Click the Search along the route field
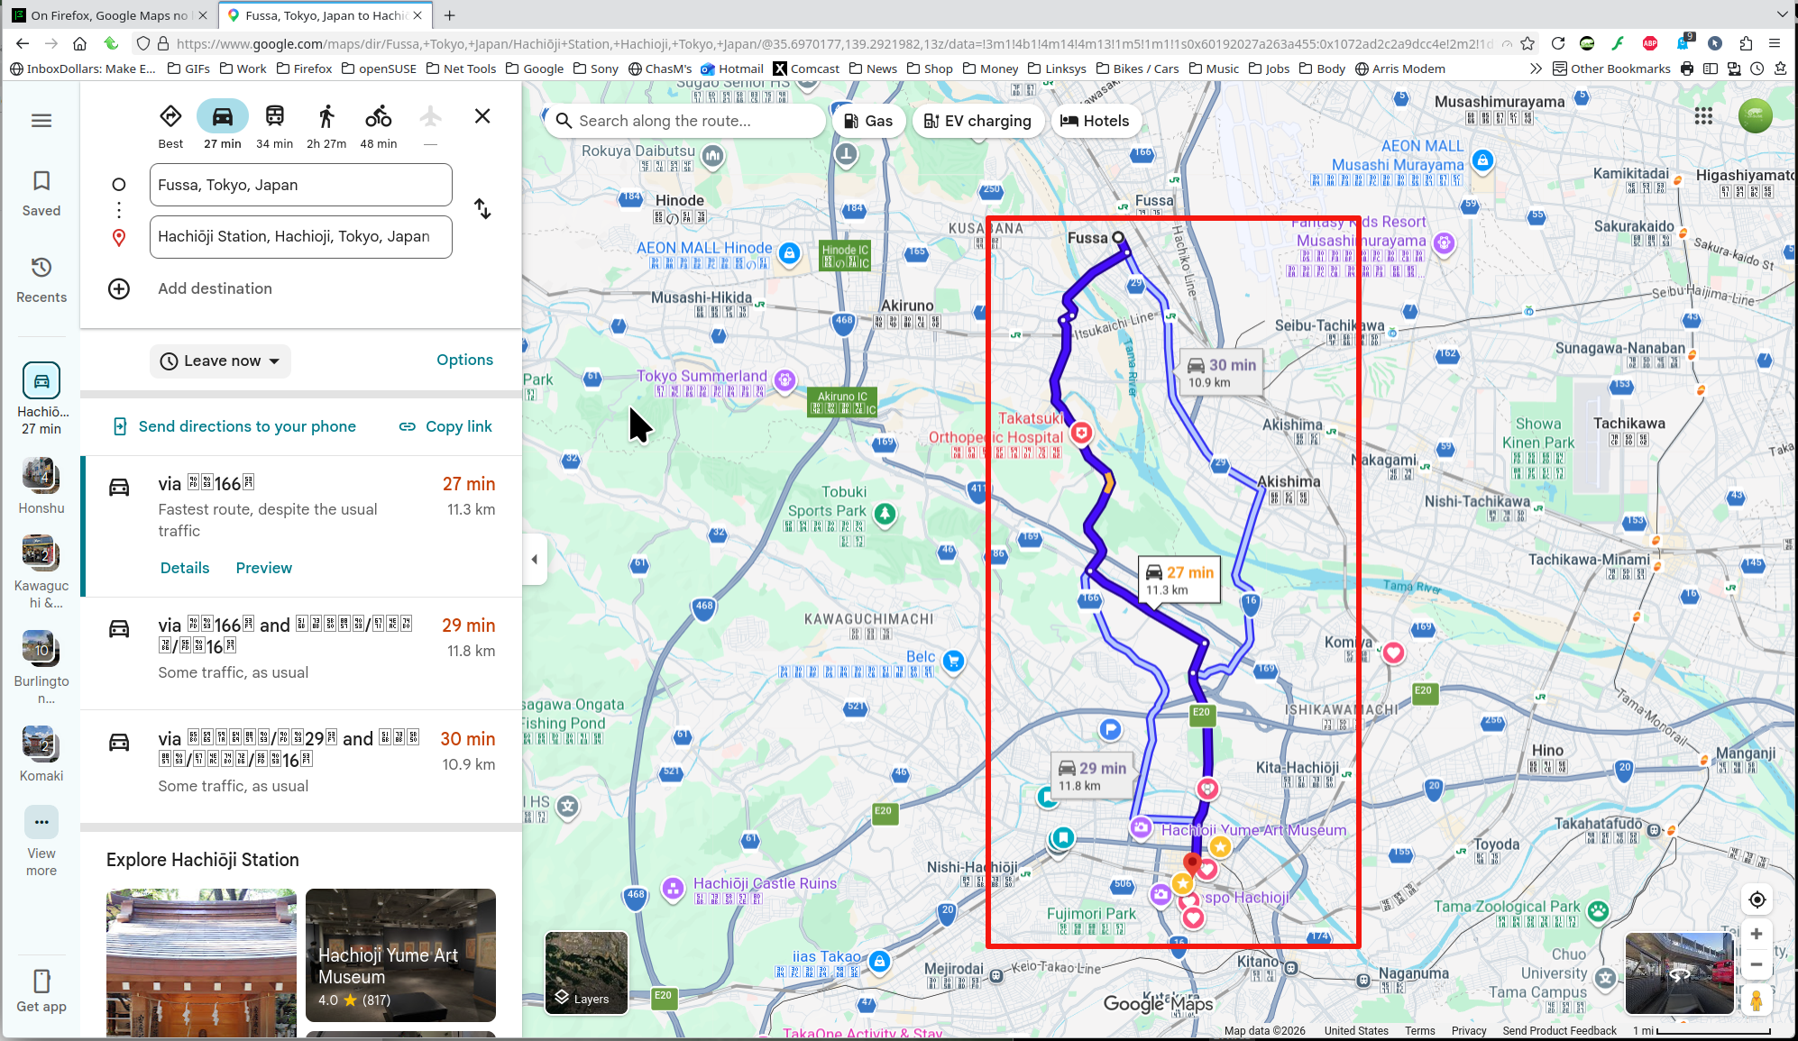Viewport: 1798px width, 1041px height. tap(685, 121)
